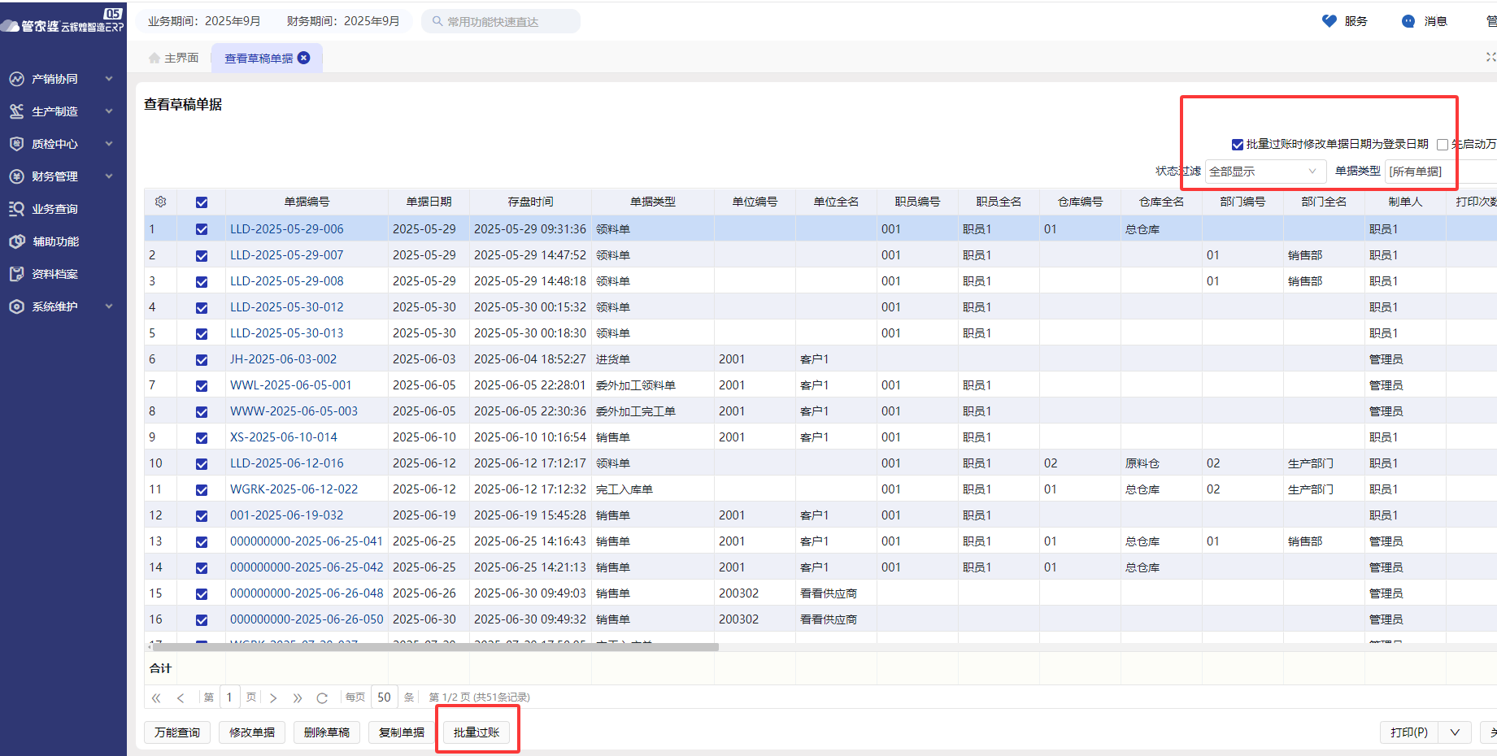The width and height of the screenshot is (1497, 756).
Task: Click the 批量过账 button
Action: (477, 732)
